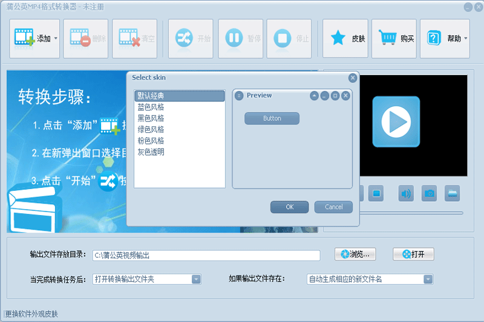484x322 pixels.
Task: Confirm skin selection with OK
Action: (290, 207)
